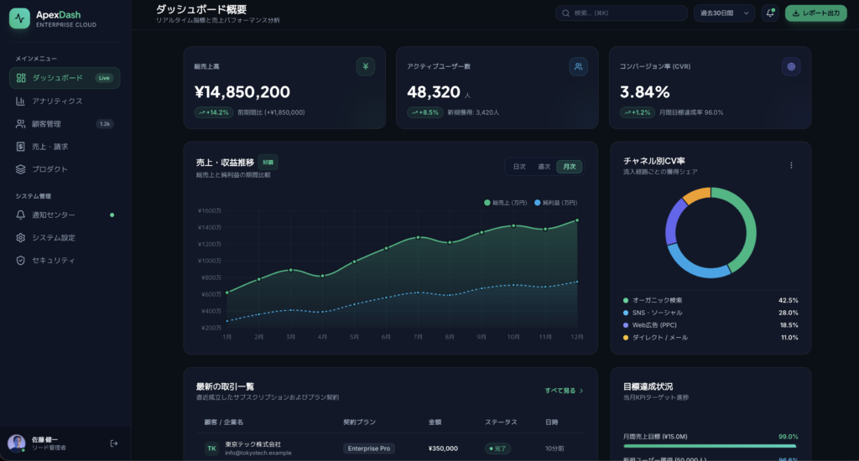Screen dimensions: 859x461
Task: Click the logout icon beside 佐藤健一
Action: coord(114,443)
